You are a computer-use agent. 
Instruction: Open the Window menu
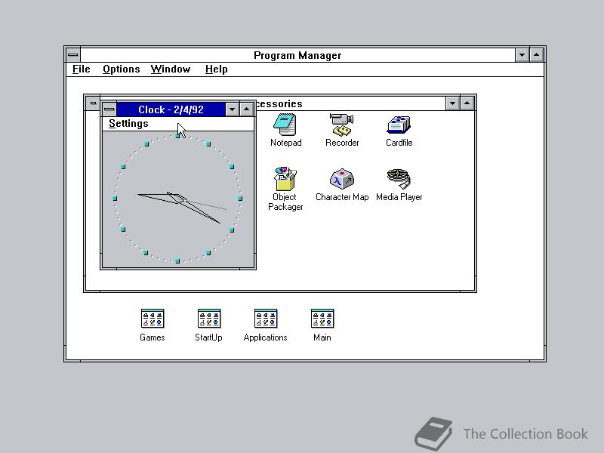coord(171,69)
